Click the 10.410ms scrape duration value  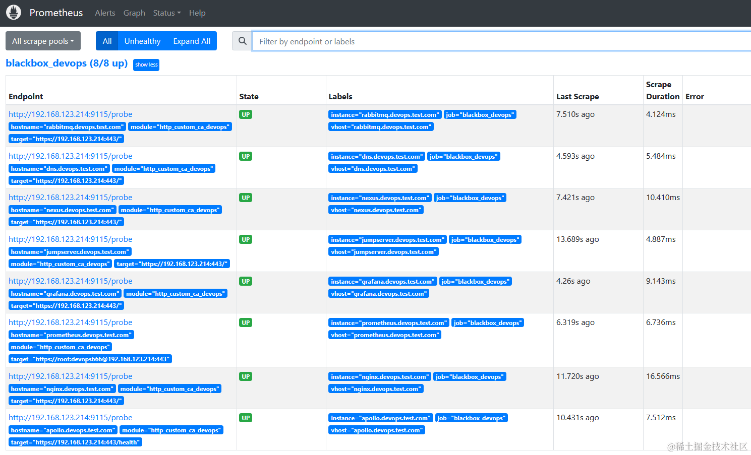click(663, 198)
